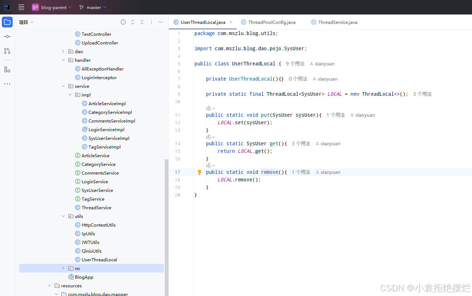Switch to ThreadPoolConfig.java tab
The width and height of the screenshot is (472, 296).
(268, 22)
